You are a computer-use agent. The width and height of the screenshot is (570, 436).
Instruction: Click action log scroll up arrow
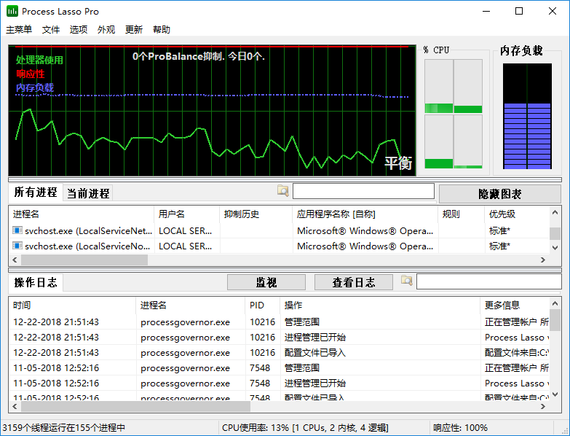point(555,303)
